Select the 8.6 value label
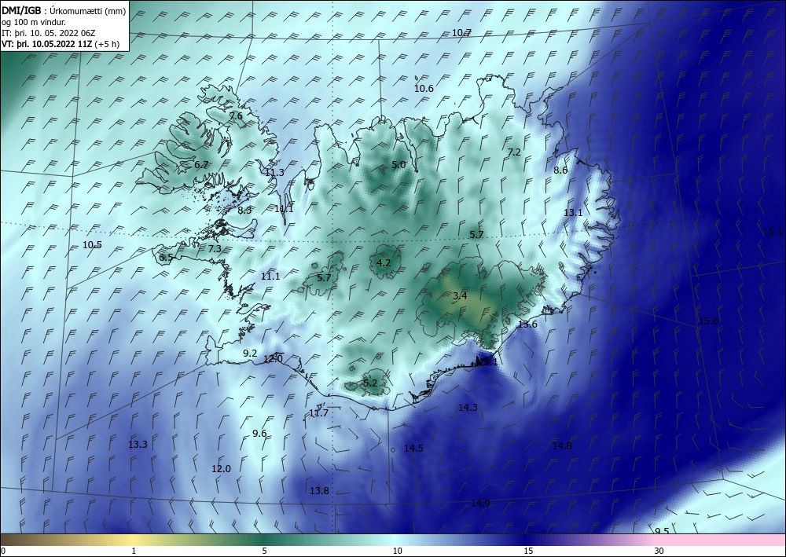 pyautogui.click(x=560, y=170)
